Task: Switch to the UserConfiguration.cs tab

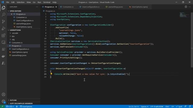Action: pos(91,7)
